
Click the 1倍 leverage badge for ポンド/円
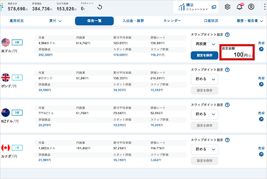(x=17, y=77)
